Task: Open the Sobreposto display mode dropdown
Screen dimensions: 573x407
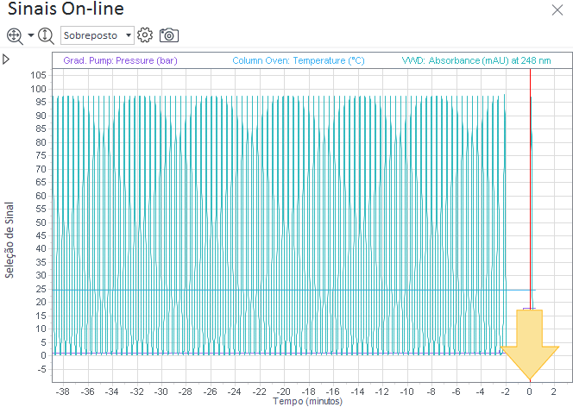Action: [98, 35]
